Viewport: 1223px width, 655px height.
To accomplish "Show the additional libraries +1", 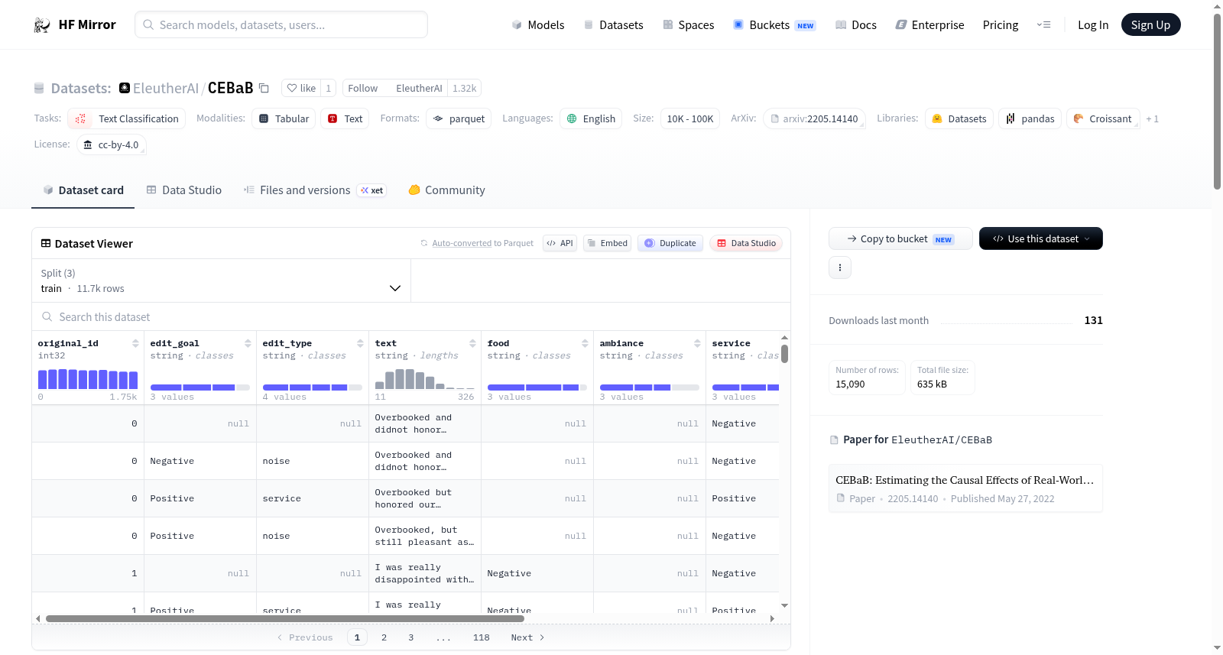I will click(x=1153, y=118).
